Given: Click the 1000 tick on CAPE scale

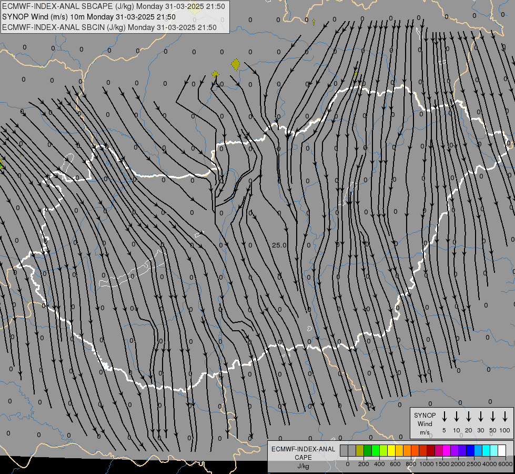Looking at the screenshot, I should (427, 464).
